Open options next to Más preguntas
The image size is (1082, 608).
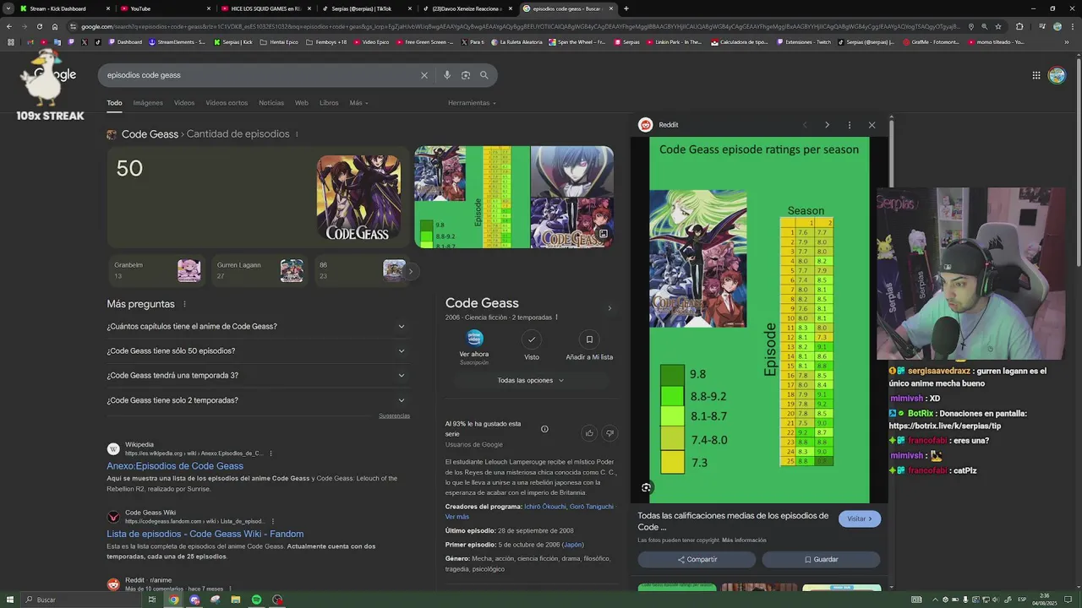point(184,304)
